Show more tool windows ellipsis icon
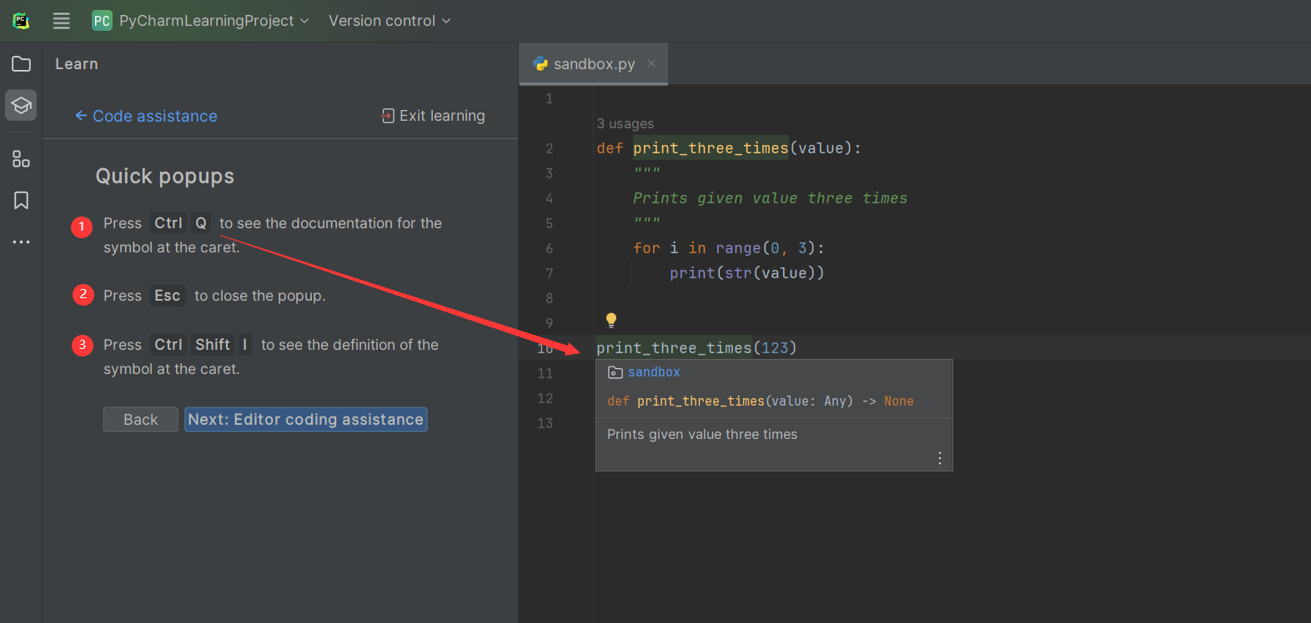The image size is (1311, 623). [x=21, y=242]
